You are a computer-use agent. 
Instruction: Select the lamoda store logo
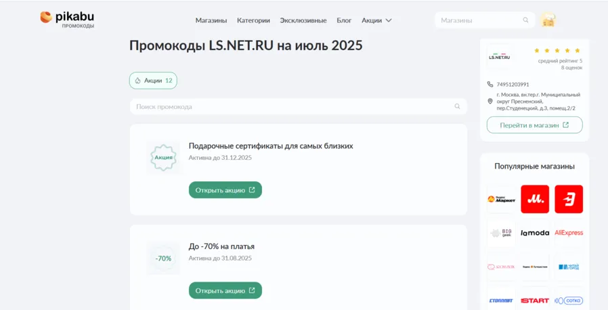(535, 233)
